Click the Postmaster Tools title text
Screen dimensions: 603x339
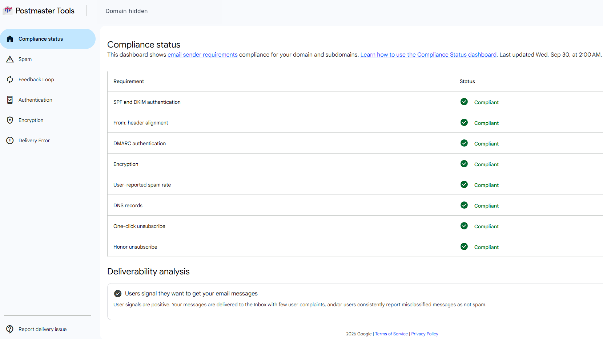(45, 11)
